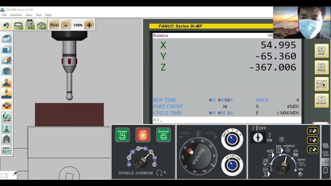Screen dimensions: 331x186
Task: Turn the x1 x10 x100 multiplier knob
Action: coord(232,165)
